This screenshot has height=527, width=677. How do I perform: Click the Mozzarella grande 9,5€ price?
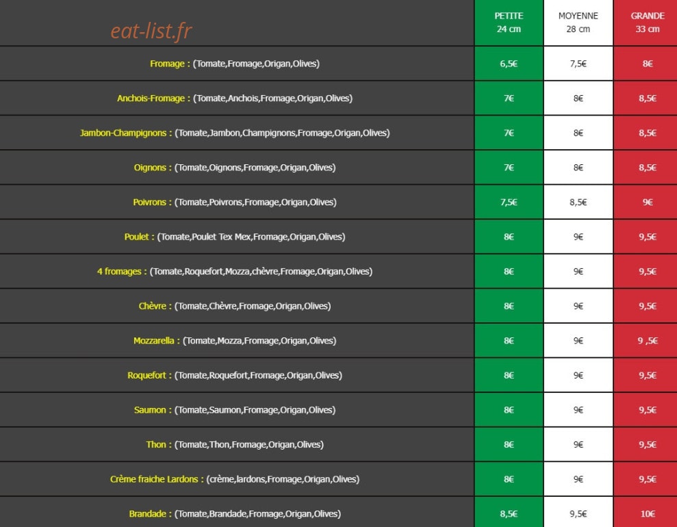coord(647,341)
